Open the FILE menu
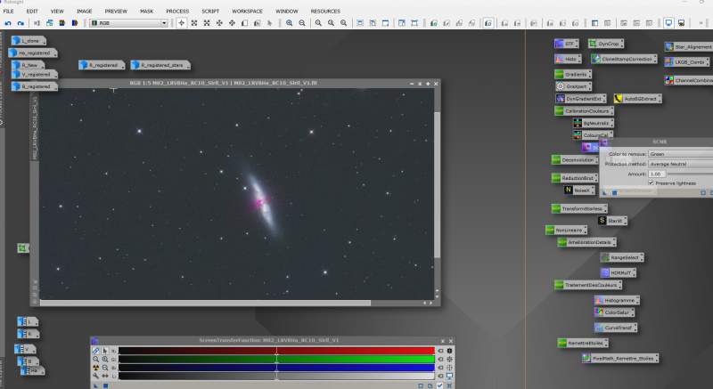The width and height of the screenshot is (713, 389). 9,11
